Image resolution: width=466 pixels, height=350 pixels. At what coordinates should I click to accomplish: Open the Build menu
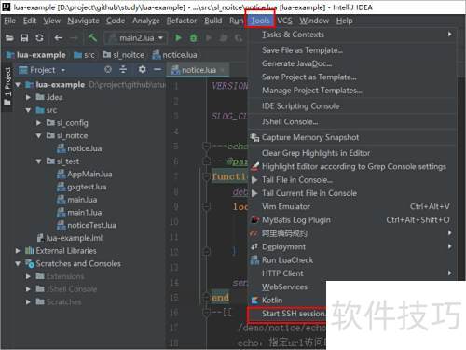click(213, 21)
